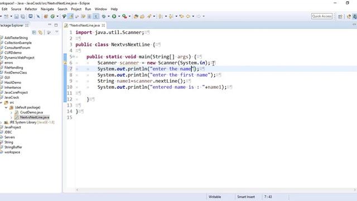Click the green Run button icon
Screen dimensions: 357x201
click(x=114, y=16)
